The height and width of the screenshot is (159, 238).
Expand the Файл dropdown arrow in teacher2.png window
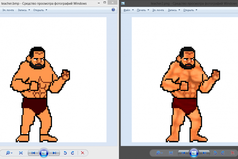(x=133, y=10)
